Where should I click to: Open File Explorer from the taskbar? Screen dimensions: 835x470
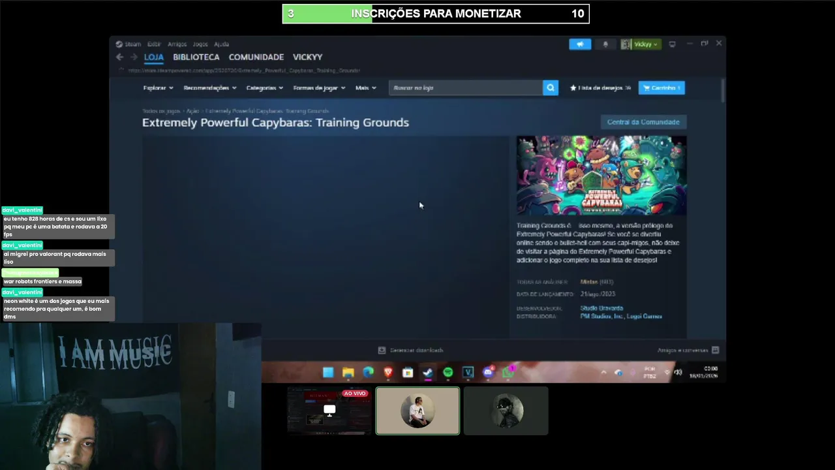pos(348,372)
